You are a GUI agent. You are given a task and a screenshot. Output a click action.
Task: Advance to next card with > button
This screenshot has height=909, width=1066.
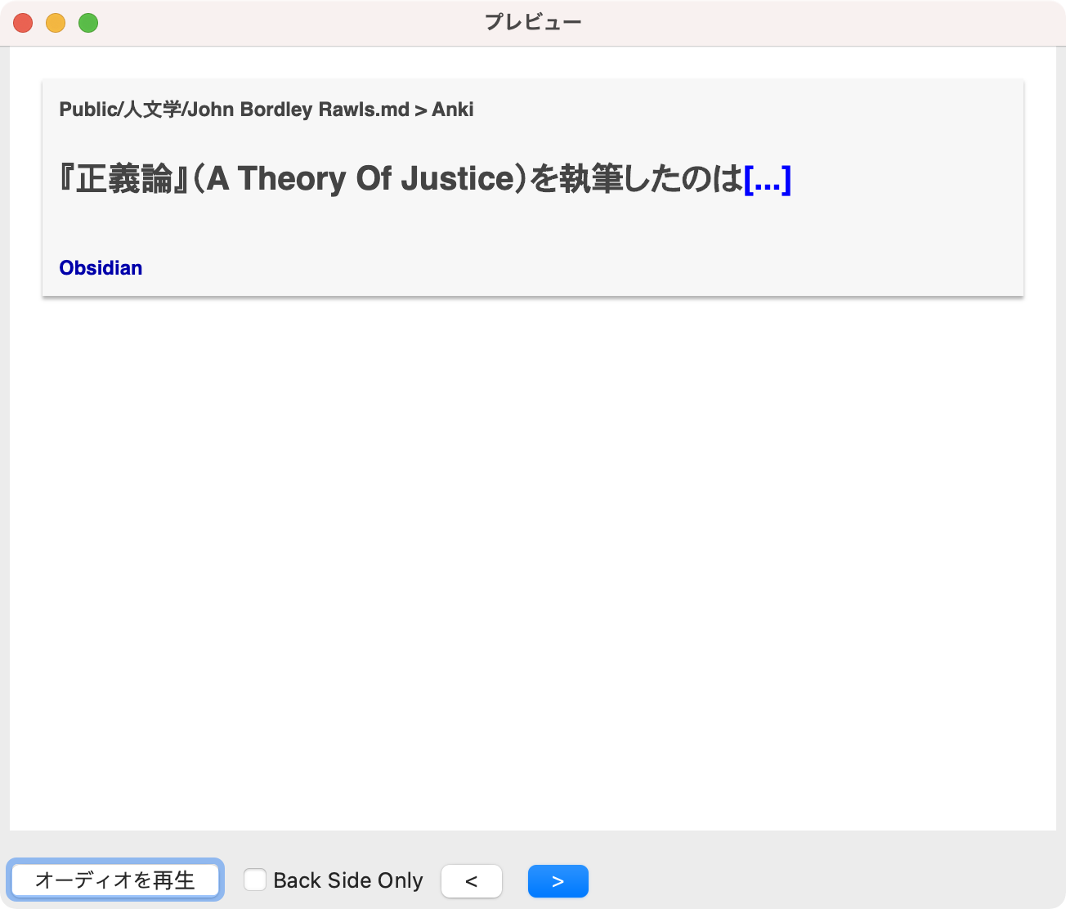558,881
